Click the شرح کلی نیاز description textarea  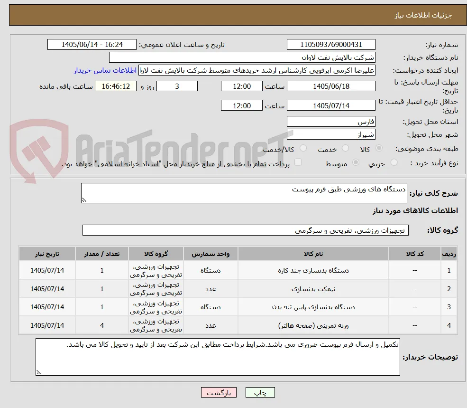click(x=244, y=193)
